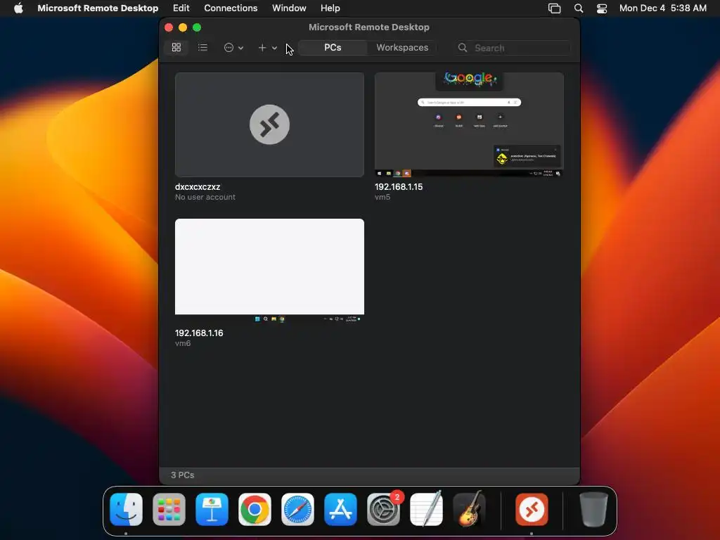Click the date and time clock
720x540 pixels.
pyautogui.click(x=662, y=8)
